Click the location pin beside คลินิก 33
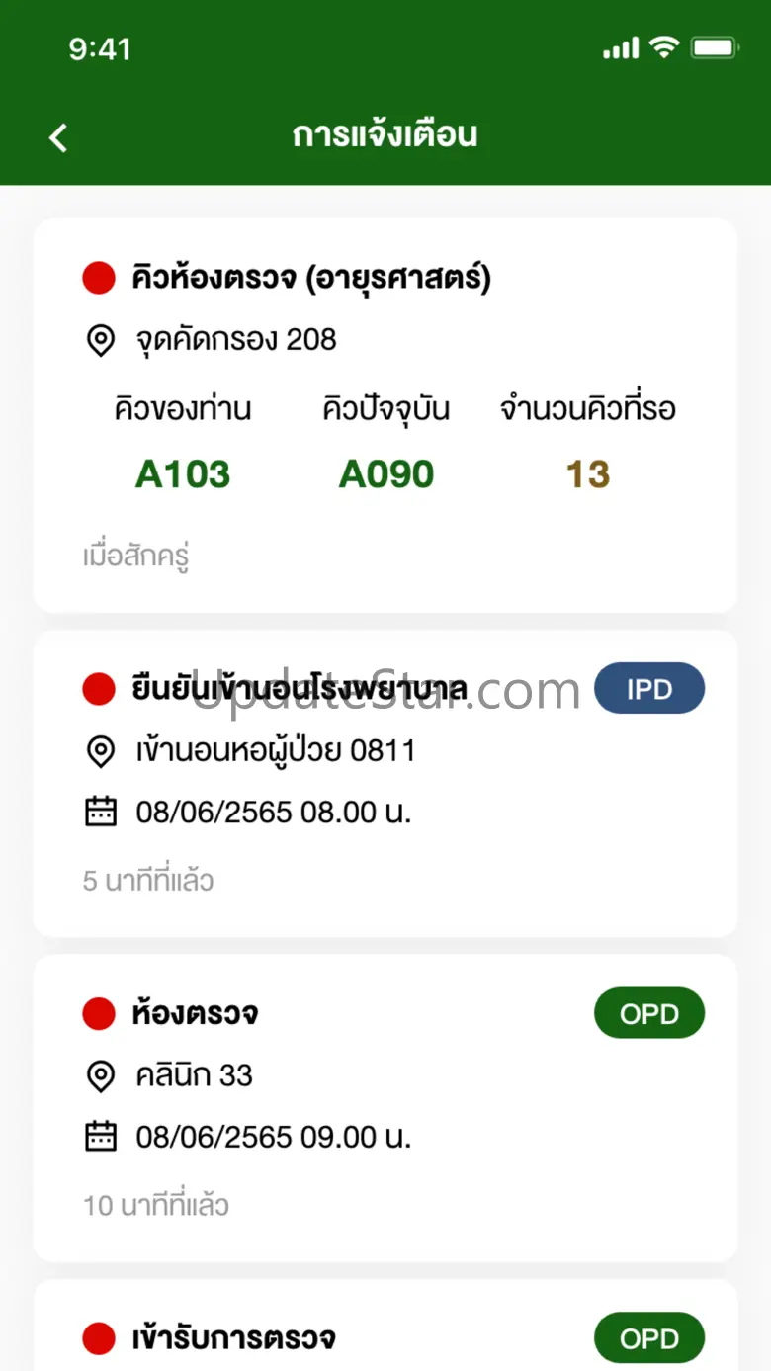The image size is (771, 1371). pyautogui.click(x=100, y=1075)
